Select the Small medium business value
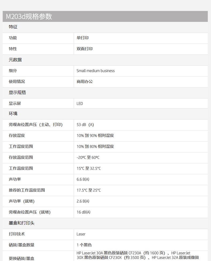211x261 pixels. pos(96,71)
